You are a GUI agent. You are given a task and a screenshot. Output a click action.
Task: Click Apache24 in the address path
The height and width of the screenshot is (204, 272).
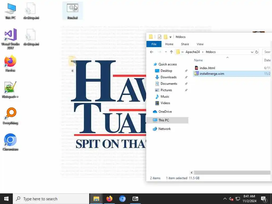[193, 52]
